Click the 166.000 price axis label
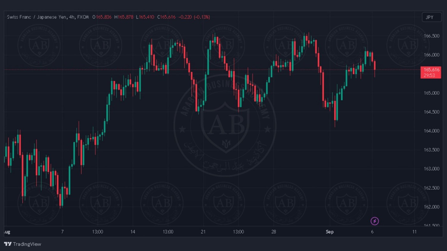 432,55
